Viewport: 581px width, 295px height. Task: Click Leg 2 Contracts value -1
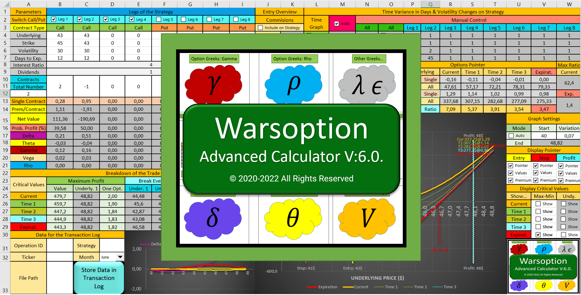tap(86, 87)
